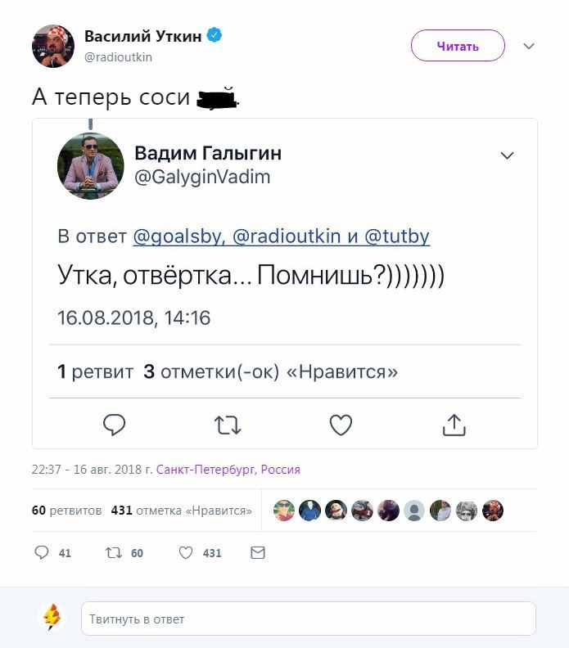Focus the Твитнуть в ответ field

[308, 619]
